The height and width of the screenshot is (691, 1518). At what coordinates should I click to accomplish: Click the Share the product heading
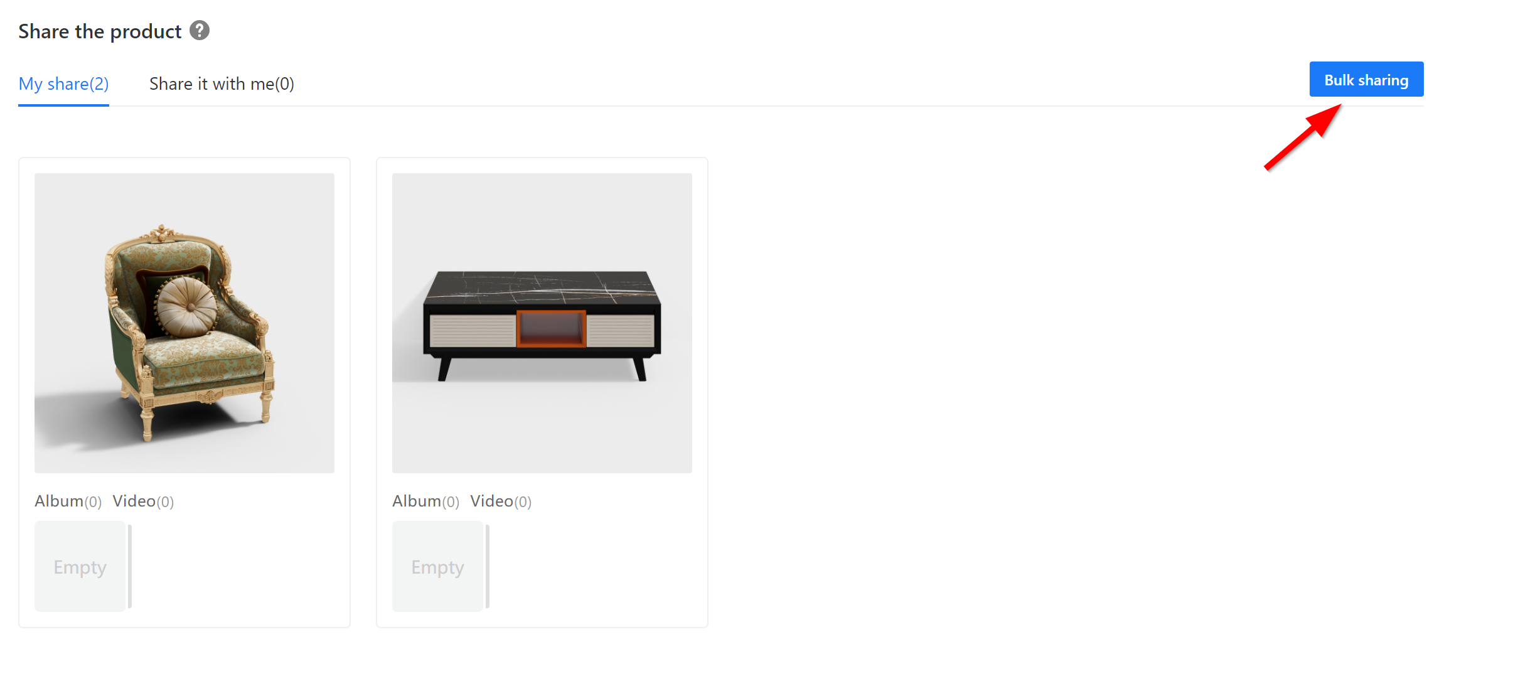(100, 31)
